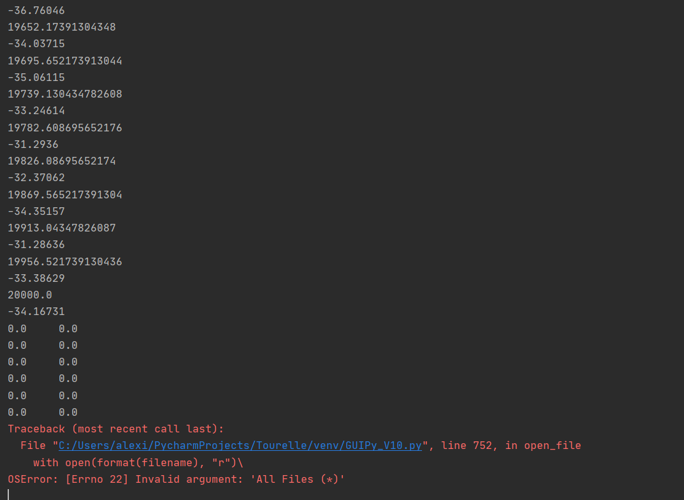Click the 19739.130434782608 output line
The width and height of the screenshot is (684, 500).
(65, 94)
